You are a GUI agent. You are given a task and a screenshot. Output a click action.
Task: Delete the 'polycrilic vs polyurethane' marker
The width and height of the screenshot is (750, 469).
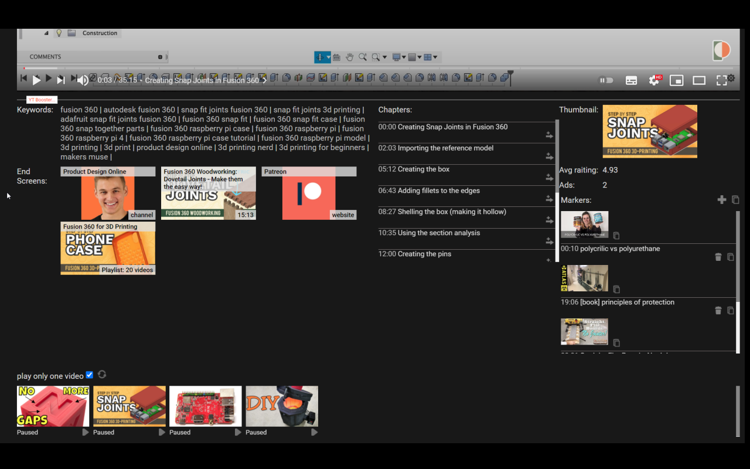click(x=718, y=257)
